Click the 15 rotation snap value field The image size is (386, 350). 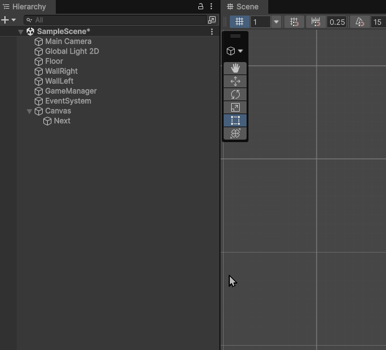coord(379,22)
